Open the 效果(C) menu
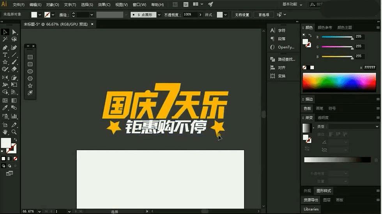 point(104,5)
